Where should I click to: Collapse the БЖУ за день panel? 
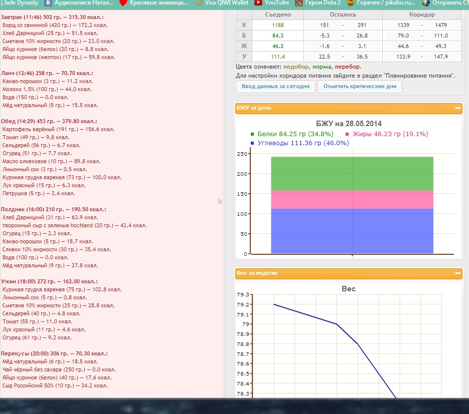pyautogui.click(x=457, y=108)
